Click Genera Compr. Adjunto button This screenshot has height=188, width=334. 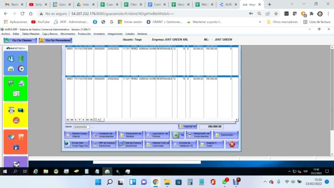[x=77, y=135]
